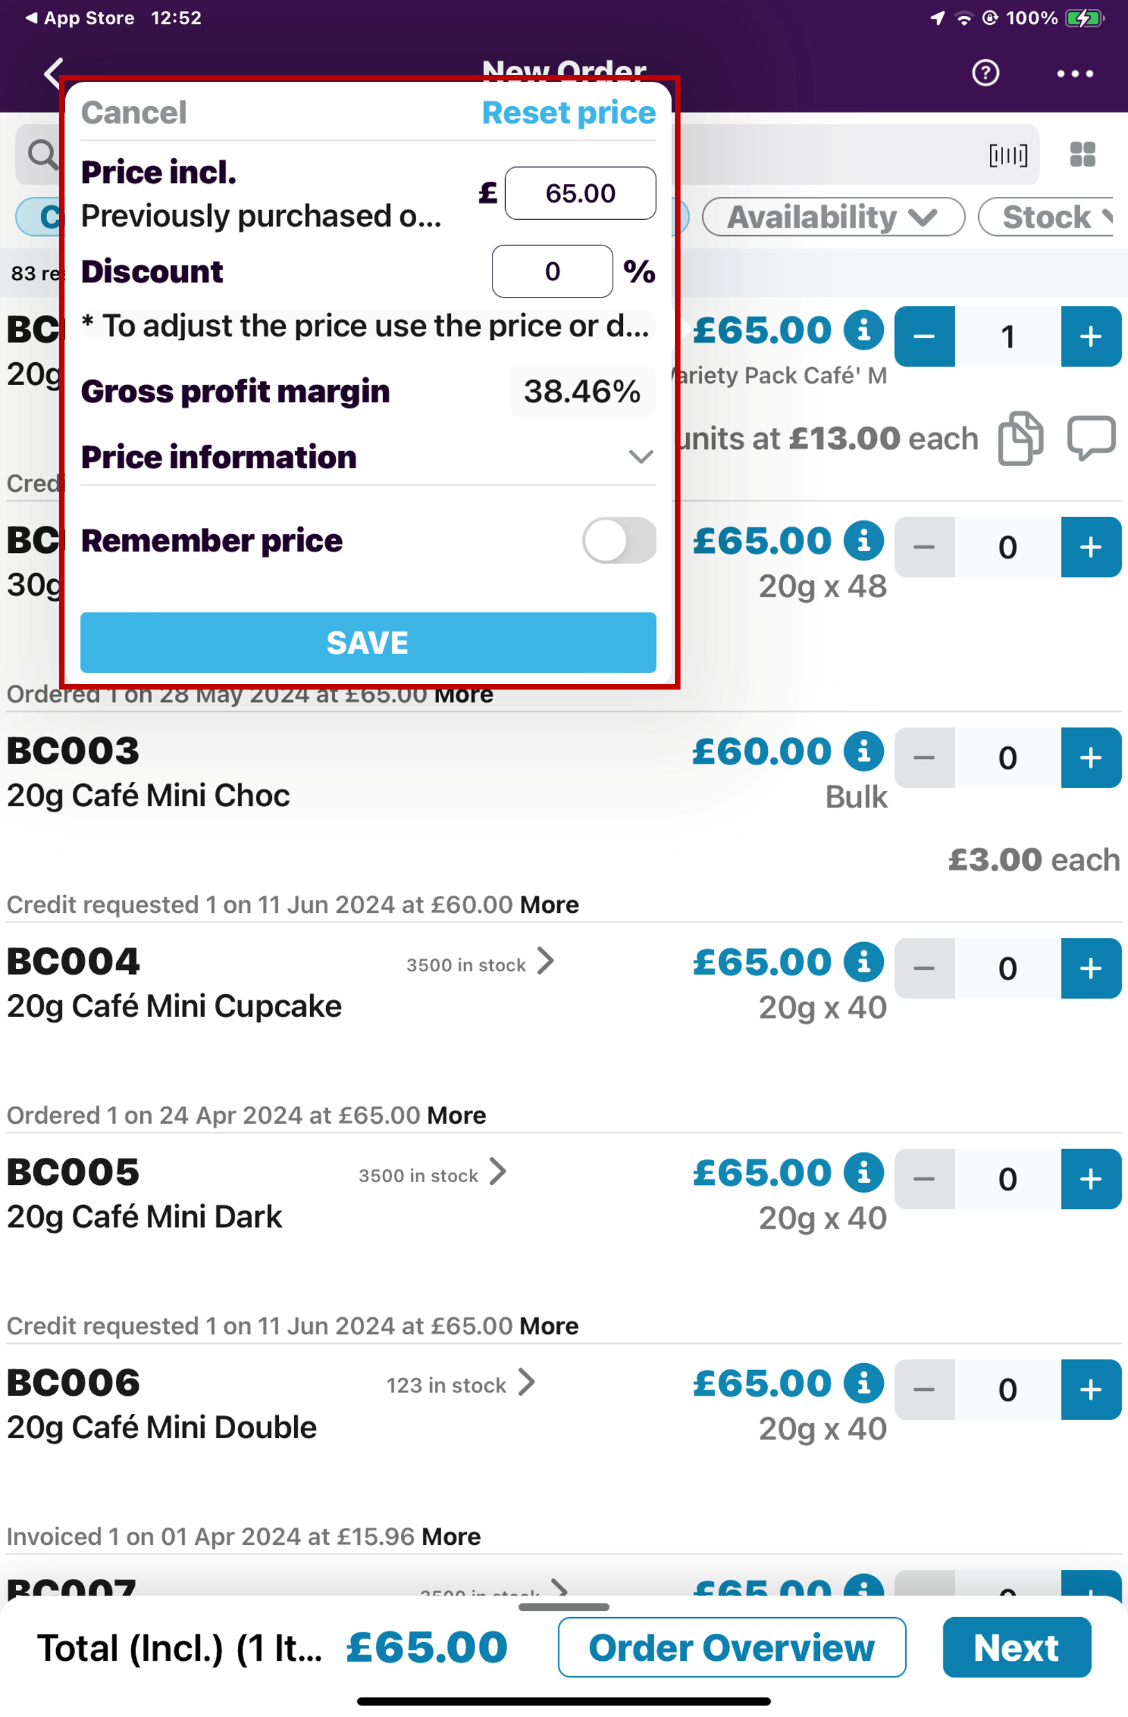Tap the copy icon beside £13.00 each
Viewport: 1128px width, 1717px height.
pos(1020,438)
